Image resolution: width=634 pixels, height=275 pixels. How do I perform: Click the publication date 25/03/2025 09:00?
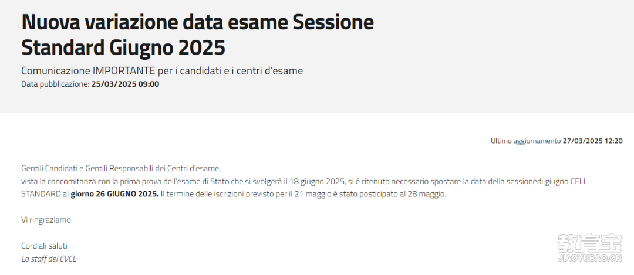(126, 84)
